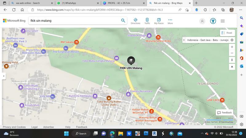Open the Bing sign-in profile icon
Viewport: 246px width, 138px height.
202,21
